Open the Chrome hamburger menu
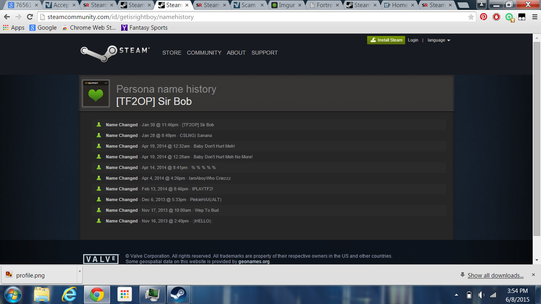The image size is (541, 304). (534, 17)
